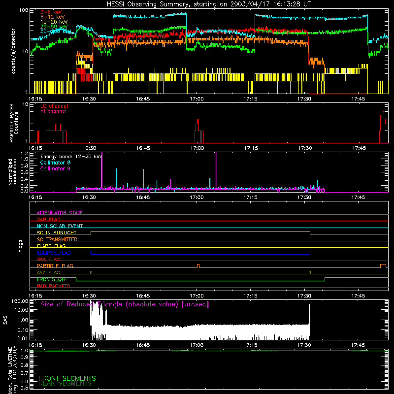Click the AAZ FLAG label
Viewport: 394px width, 394px height.
pos(48,272)
